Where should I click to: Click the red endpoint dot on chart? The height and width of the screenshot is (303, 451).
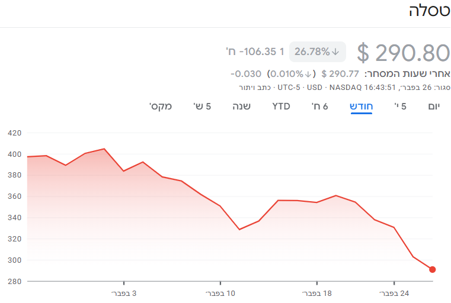point(433,269)
